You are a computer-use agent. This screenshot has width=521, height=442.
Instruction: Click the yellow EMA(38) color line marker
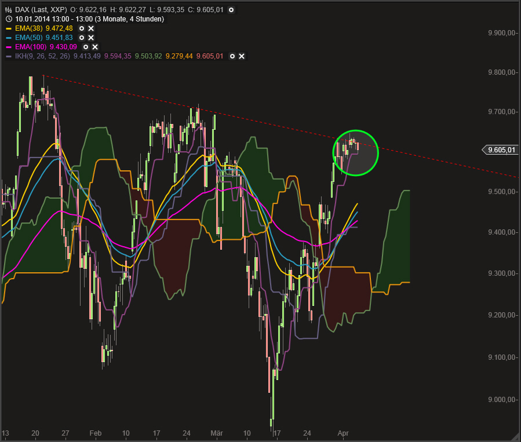pyautogui.click(x=9, y=28)
